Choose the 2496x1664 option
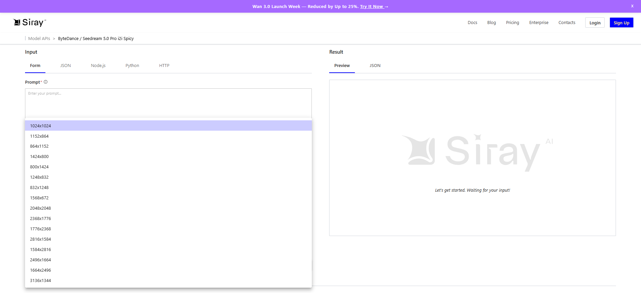Image resolution: width=641 pixels, height=293 pixels. point(168,260)
